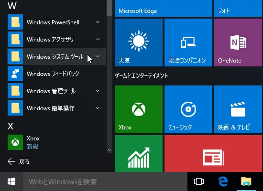Expand the Windows システム ツール chevron
Screen dimensions: 263x191
click(98, 56)
